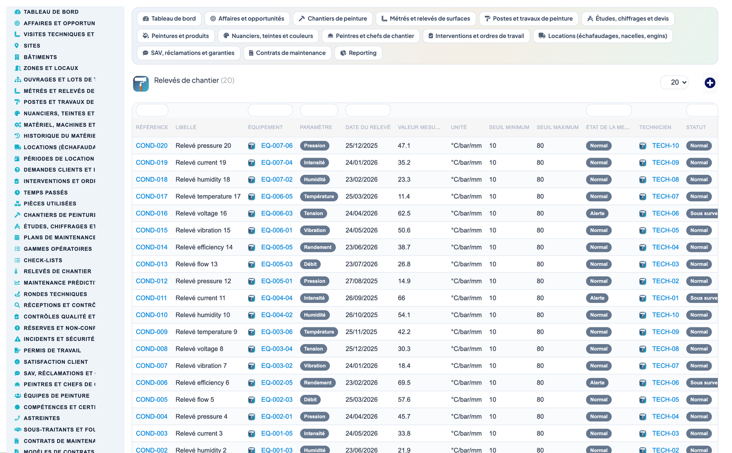Viewport: 732px width, 453px height.
Task: Sort by Date du relevé column header
Action: point(368,127)
